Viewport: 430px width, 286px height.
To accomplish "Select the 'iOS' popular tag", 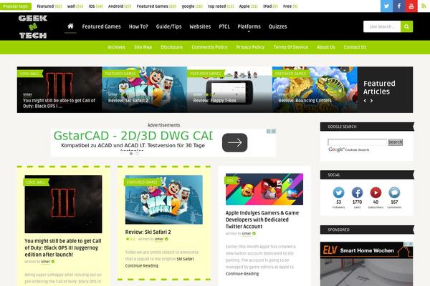I will 95,6.
